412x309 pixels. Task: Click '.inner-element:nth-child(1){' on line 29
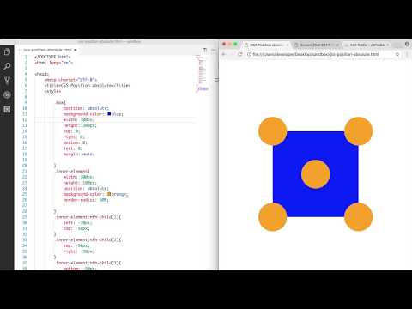point(88,217)
